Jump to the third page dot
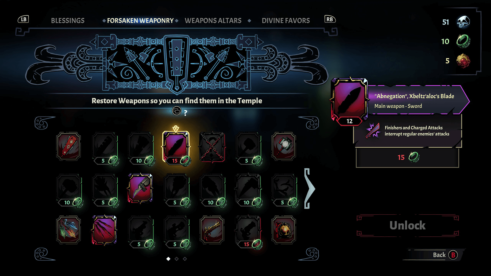491x276 pixels. (185, 259)
